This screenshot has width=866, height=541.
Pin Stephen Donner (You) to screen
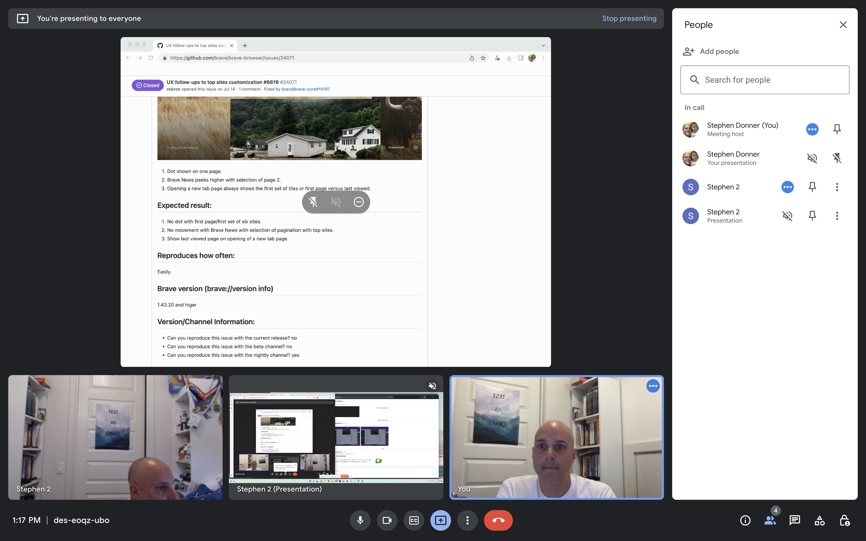coord(837,129)
